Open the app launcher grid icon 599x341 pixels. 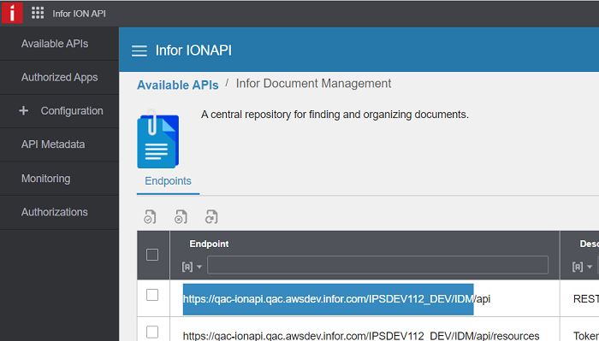tap(38, 13)
